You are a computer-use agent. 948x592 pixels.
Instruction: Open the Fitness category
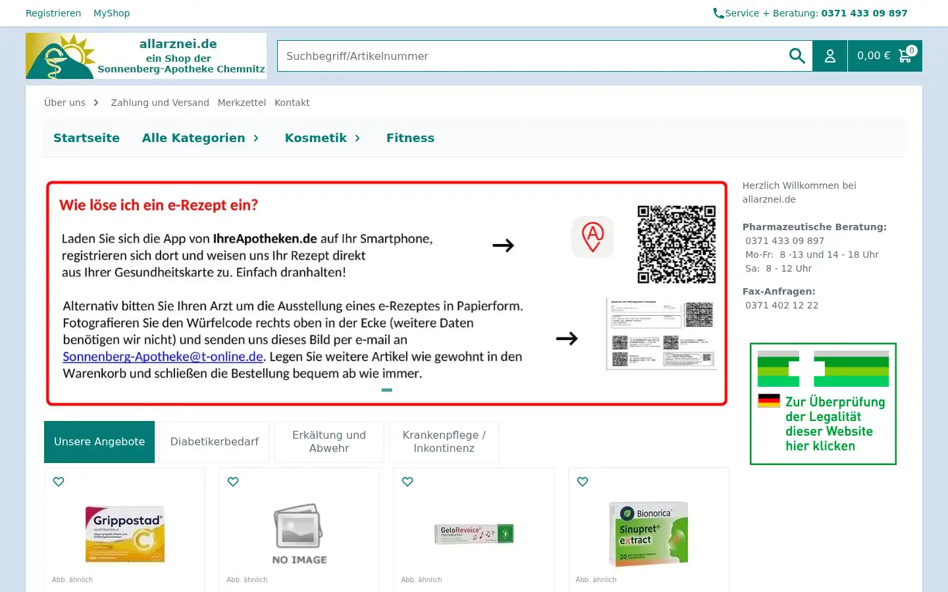[410, 138]
